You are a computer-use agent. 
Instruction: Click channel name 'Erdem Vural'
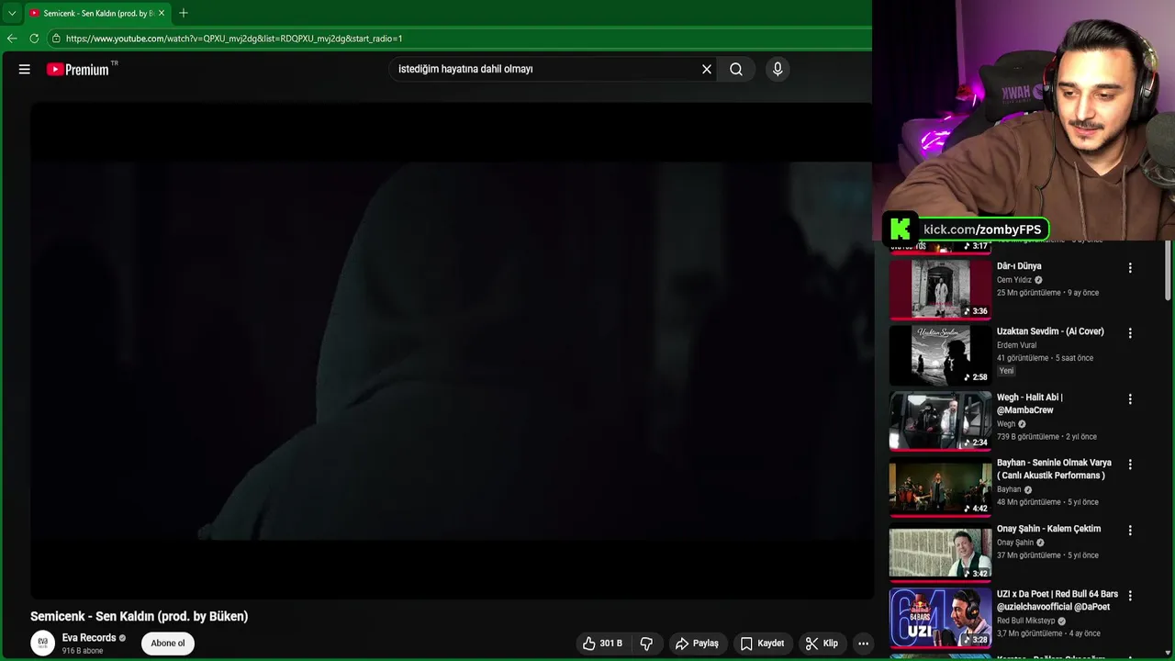(1016, 345)
